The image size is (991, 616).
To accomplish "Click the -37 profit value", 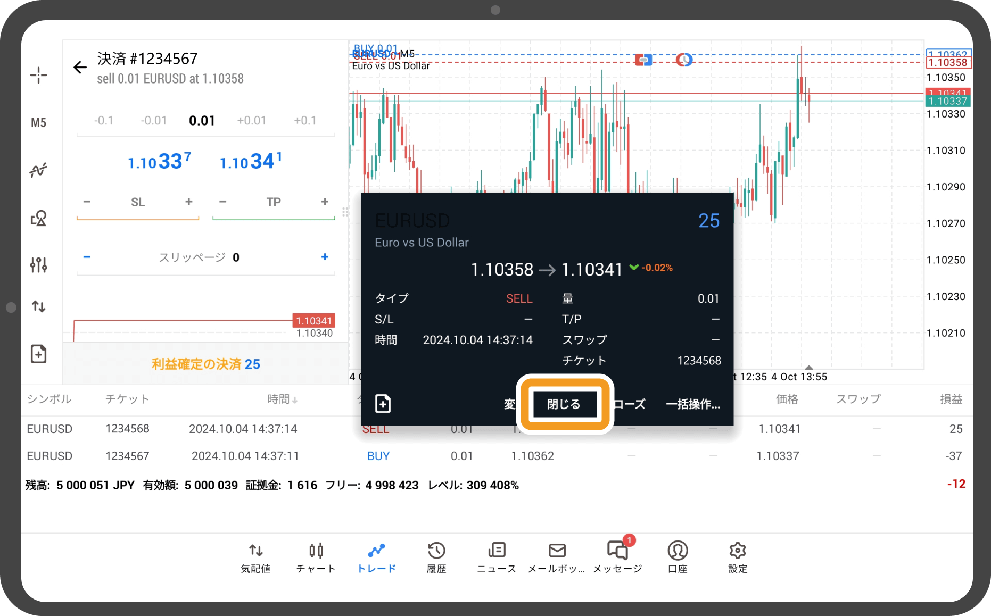I will tap(954, 456).
